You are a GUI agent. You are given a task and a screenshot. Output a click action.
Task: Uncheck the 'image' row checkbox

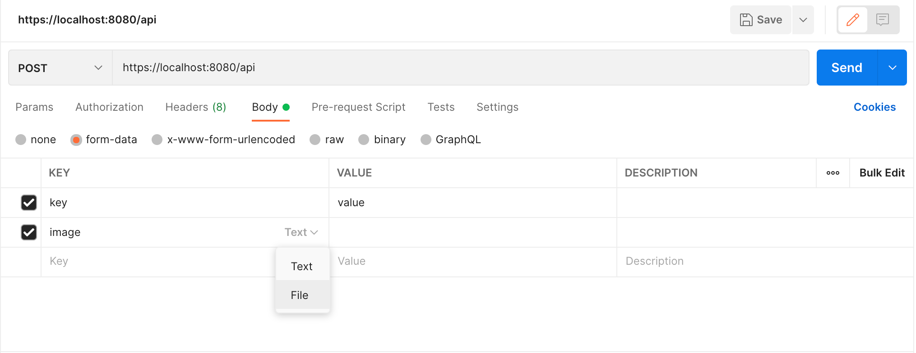click(x=29, y=232)
